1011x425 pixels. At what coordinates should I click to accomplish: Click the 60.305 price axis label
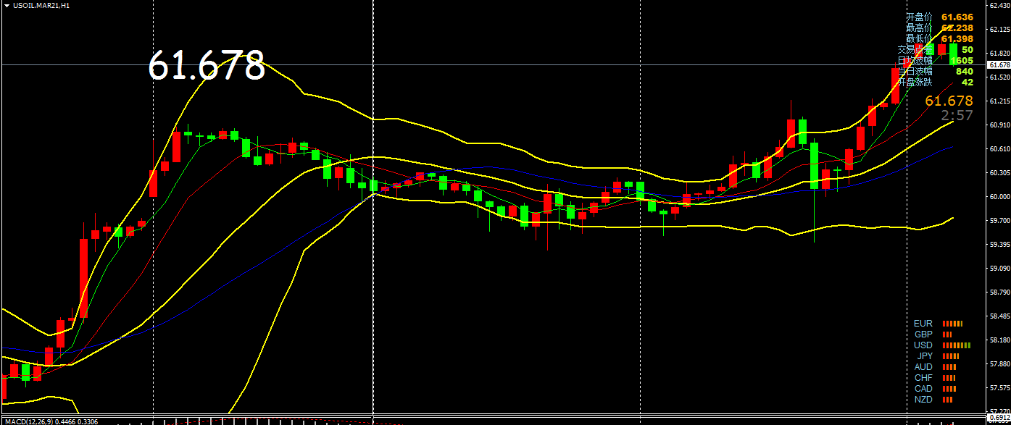(999, 173)
